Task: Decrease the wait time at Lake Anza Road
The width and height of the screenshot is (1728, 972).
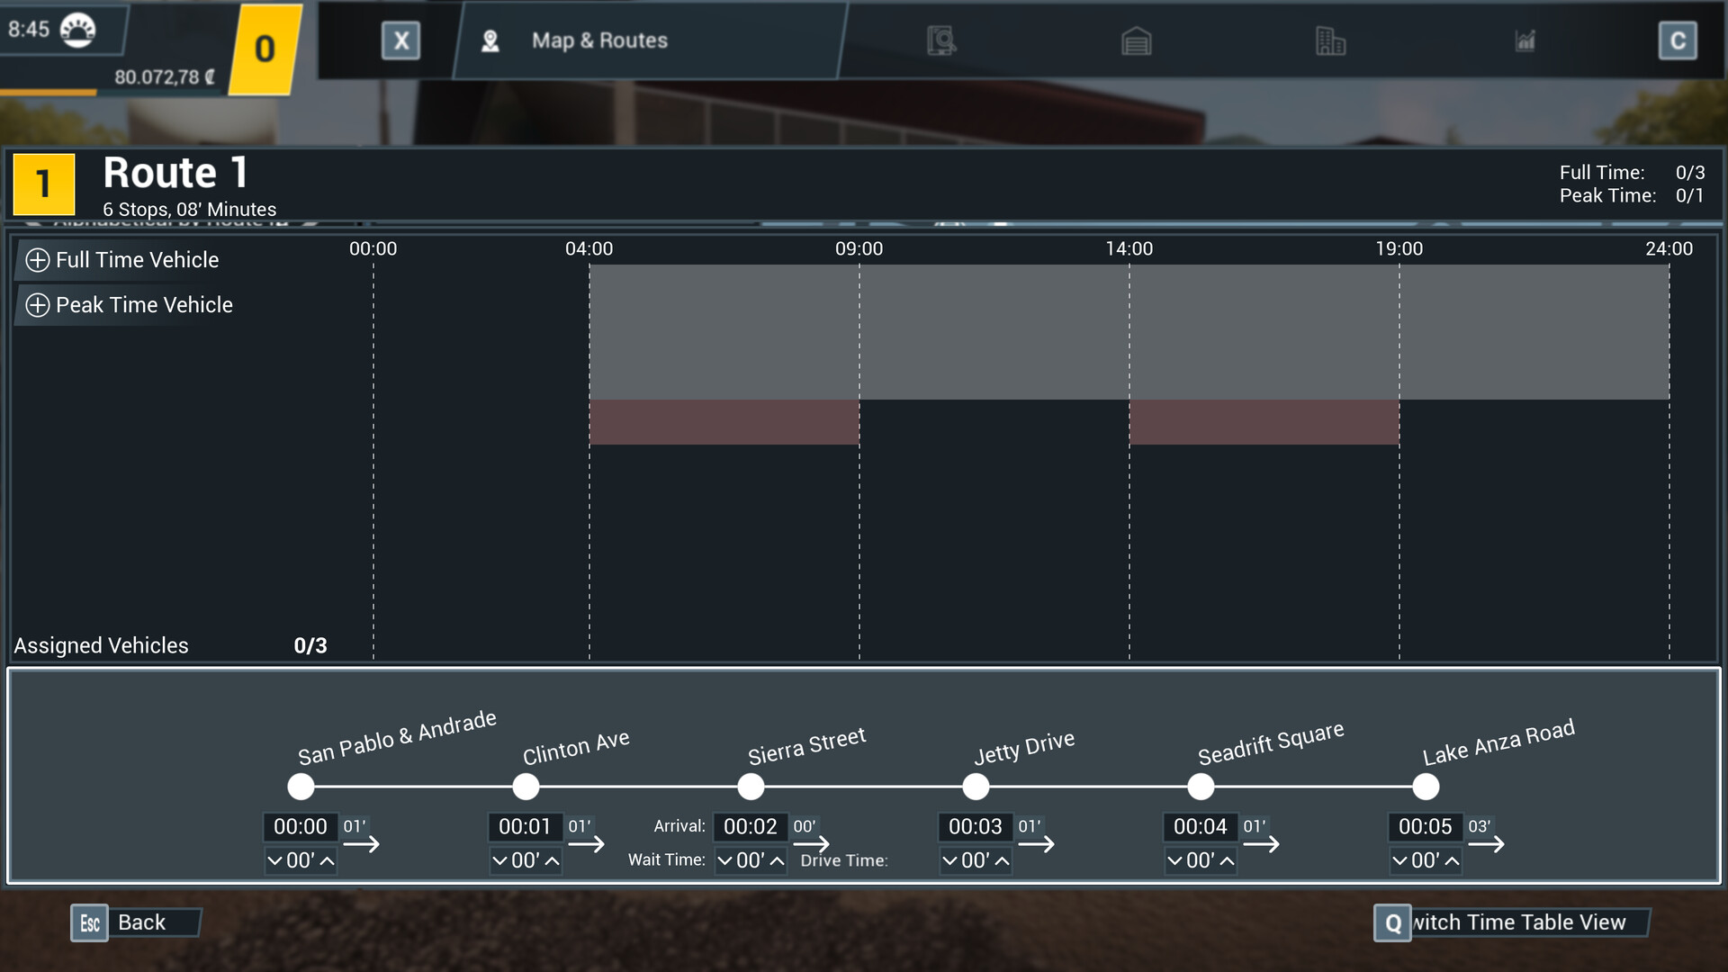Action: (x=1400, y=860)
